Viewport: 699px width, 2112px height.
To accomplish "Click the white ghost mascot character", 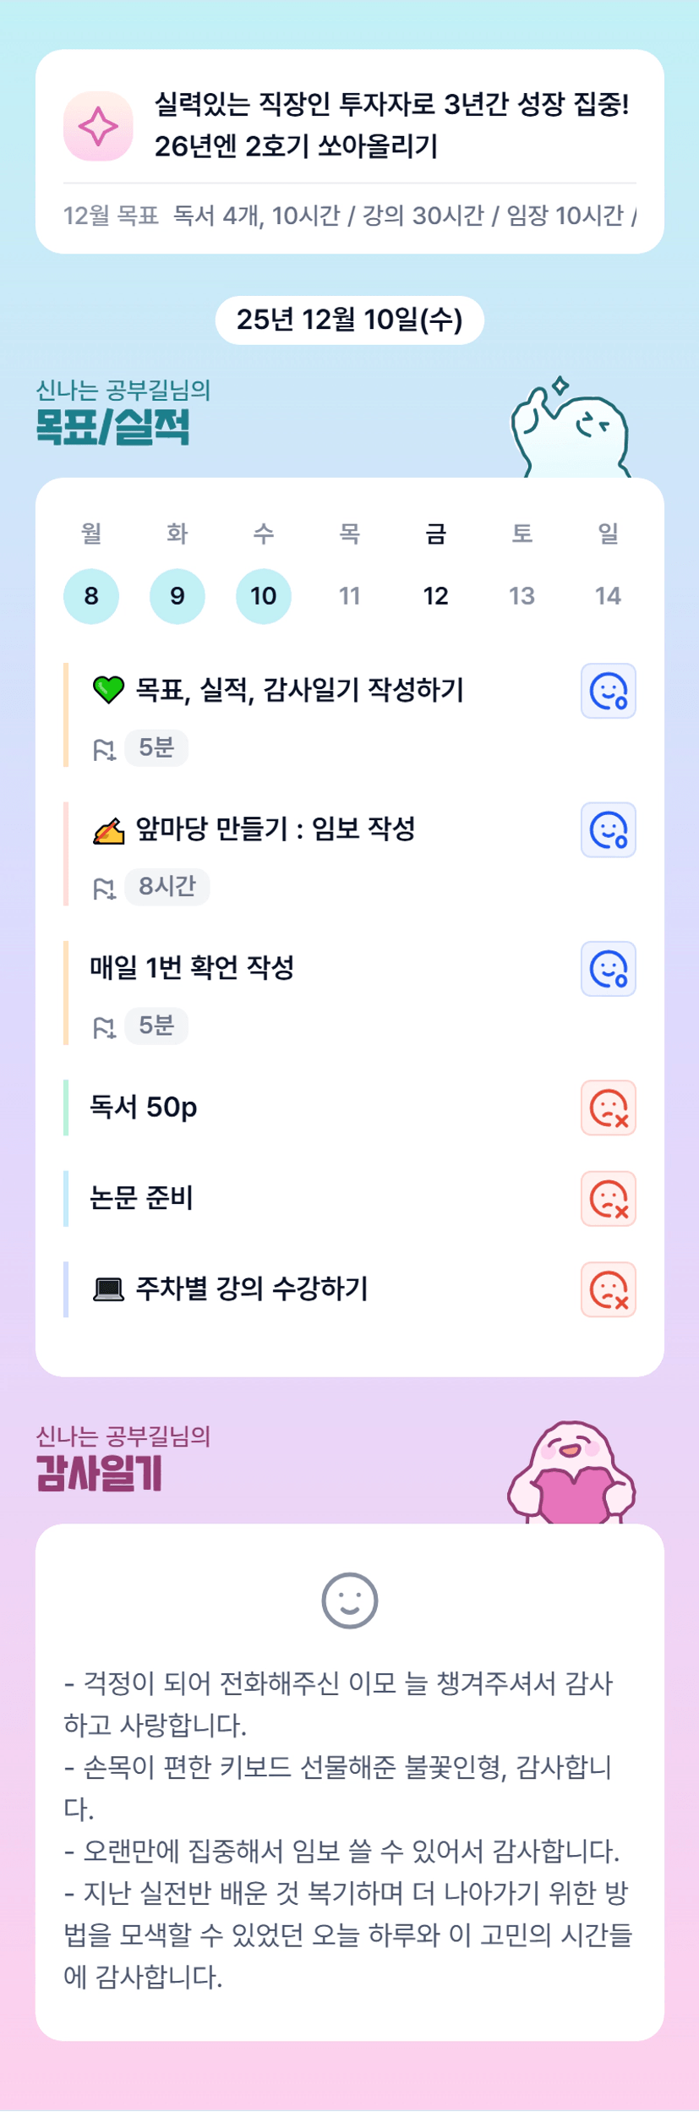I will click(x=571, y=430).
